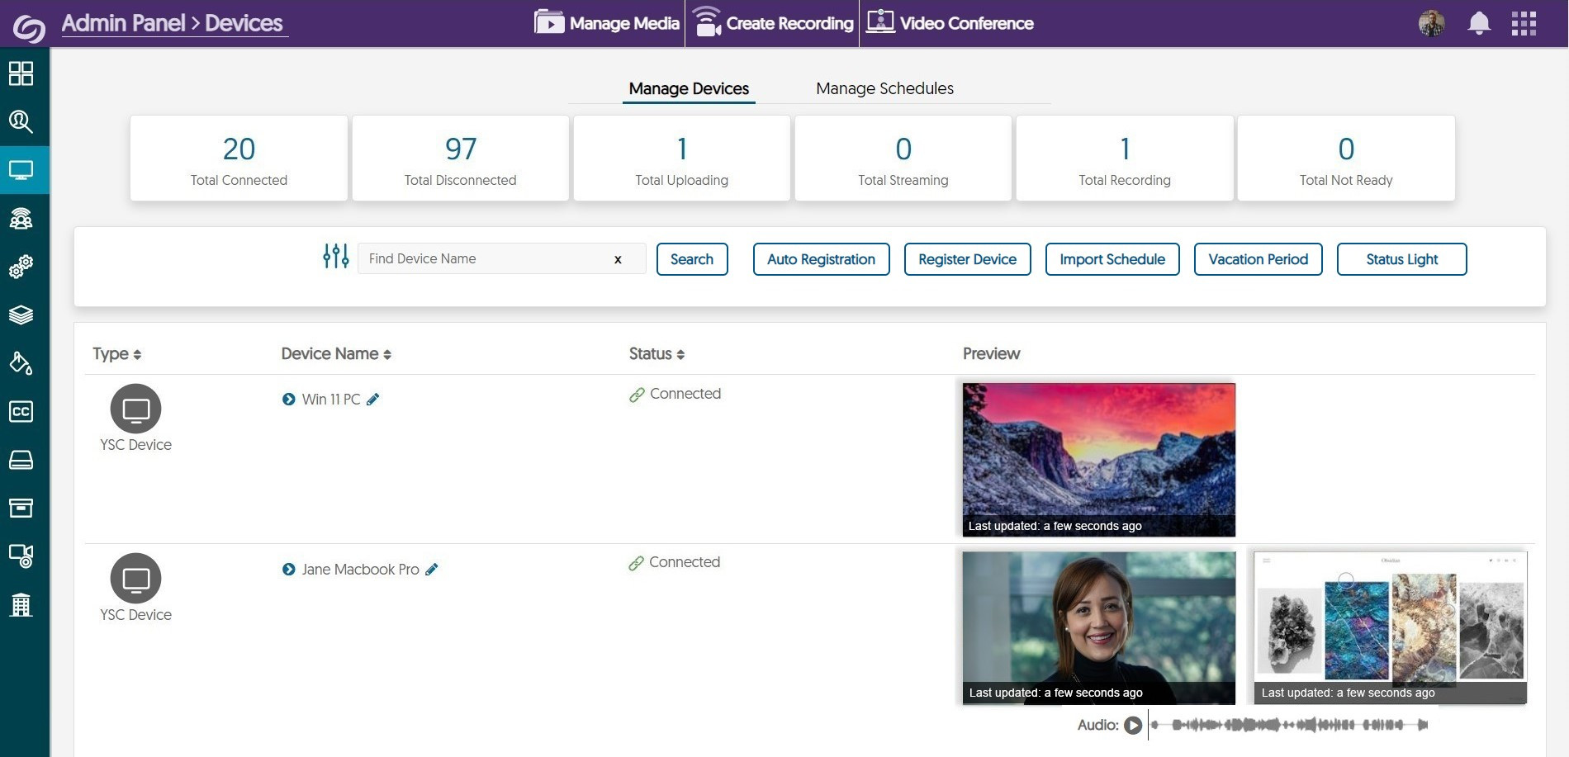Click the Register Device button
This screenshot has height=757, width=1569.
(x=967, y=259)
